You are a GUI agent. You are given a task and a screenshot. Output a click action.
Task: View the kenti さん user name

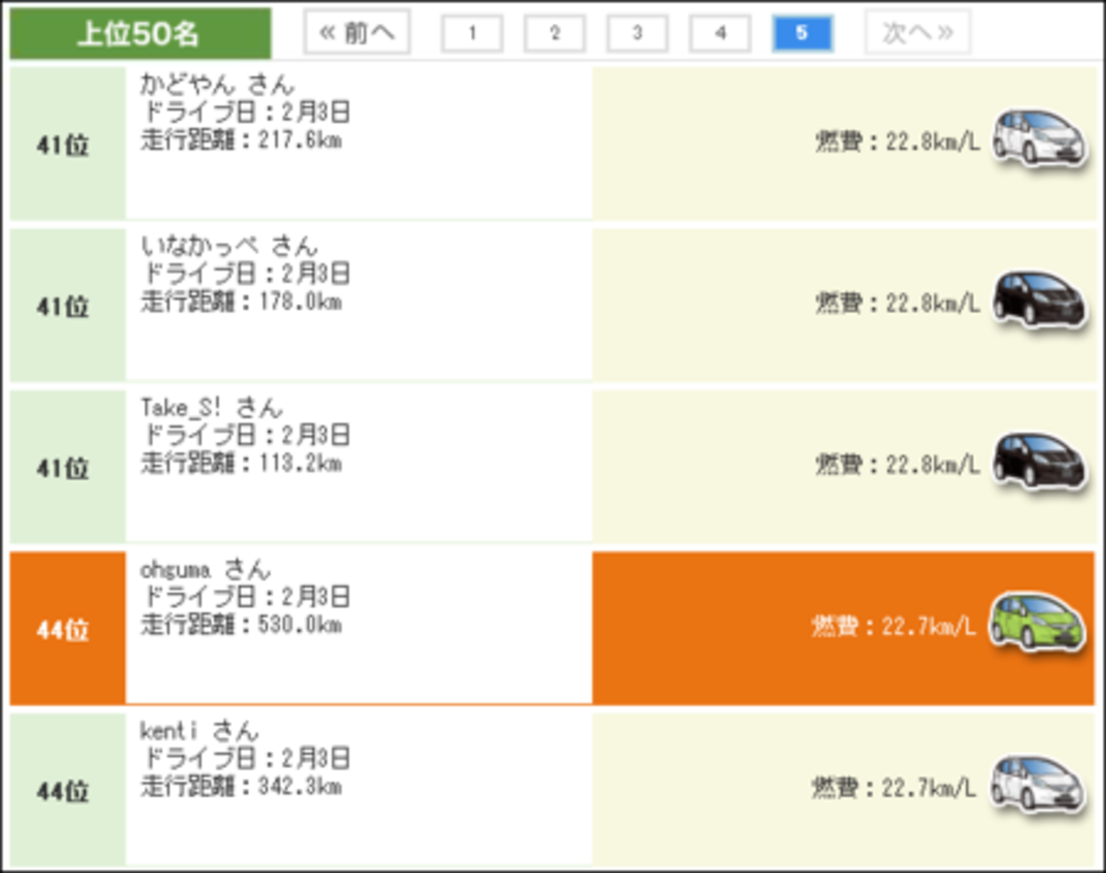(x=199, y=731)
